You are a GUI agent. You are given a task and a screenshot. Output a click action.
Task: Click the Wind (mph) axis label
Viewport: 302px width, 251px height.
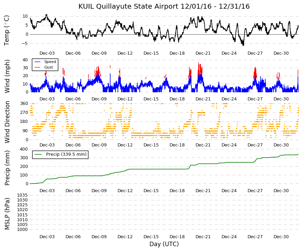(x=7, y=77)
